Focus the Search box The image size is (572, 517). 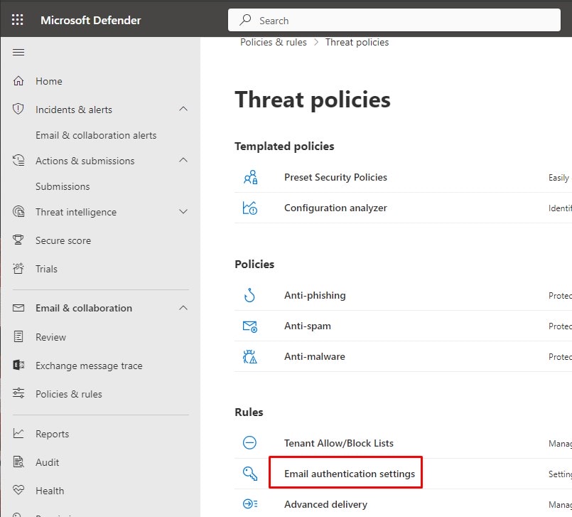[x=394, y=20]
